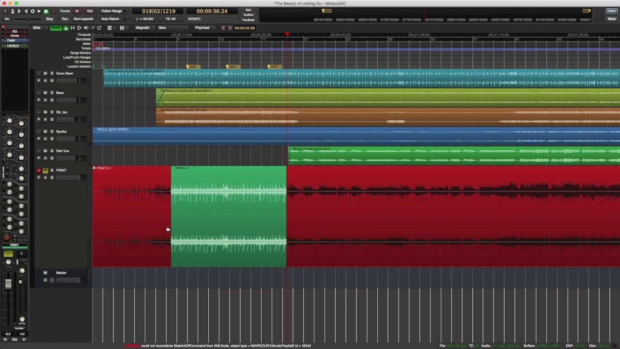Select the Fader processor in mixer strip

click(x=15, y=41)
